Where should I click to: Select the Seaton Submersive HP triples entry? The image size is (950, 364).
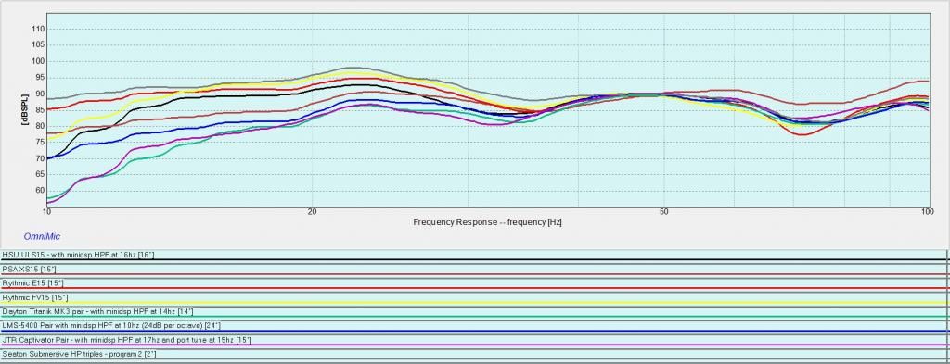coord(473,355)
